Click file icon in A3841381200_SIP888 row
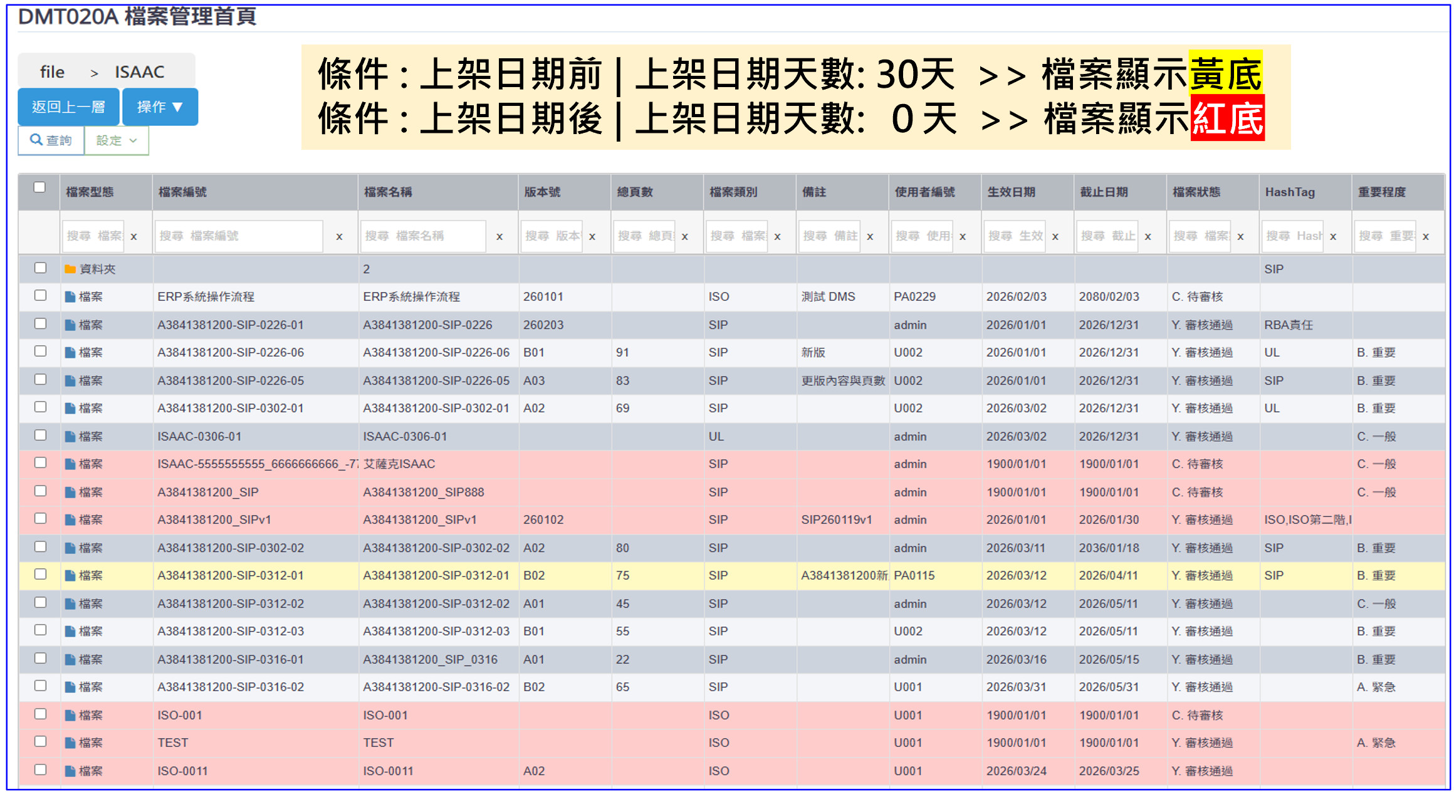The image size is (1454, 792). 70,492
